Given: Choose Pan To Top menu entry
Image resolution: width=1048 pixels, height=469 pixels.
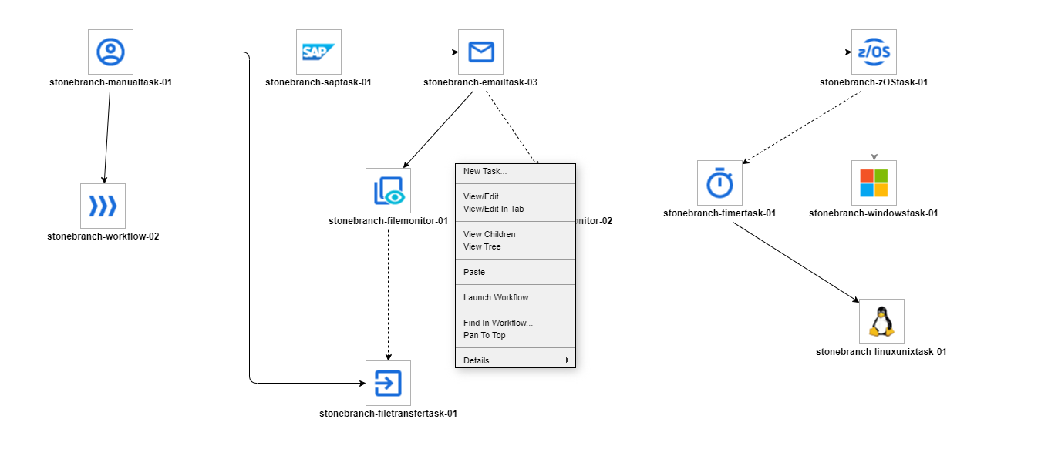Looking at the screenshot, I should click(x=484, y=335).
